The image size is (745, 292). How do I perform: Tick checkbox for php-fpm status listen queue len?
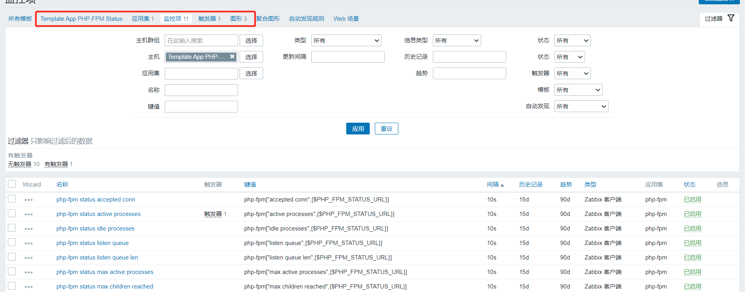point(12,257)
